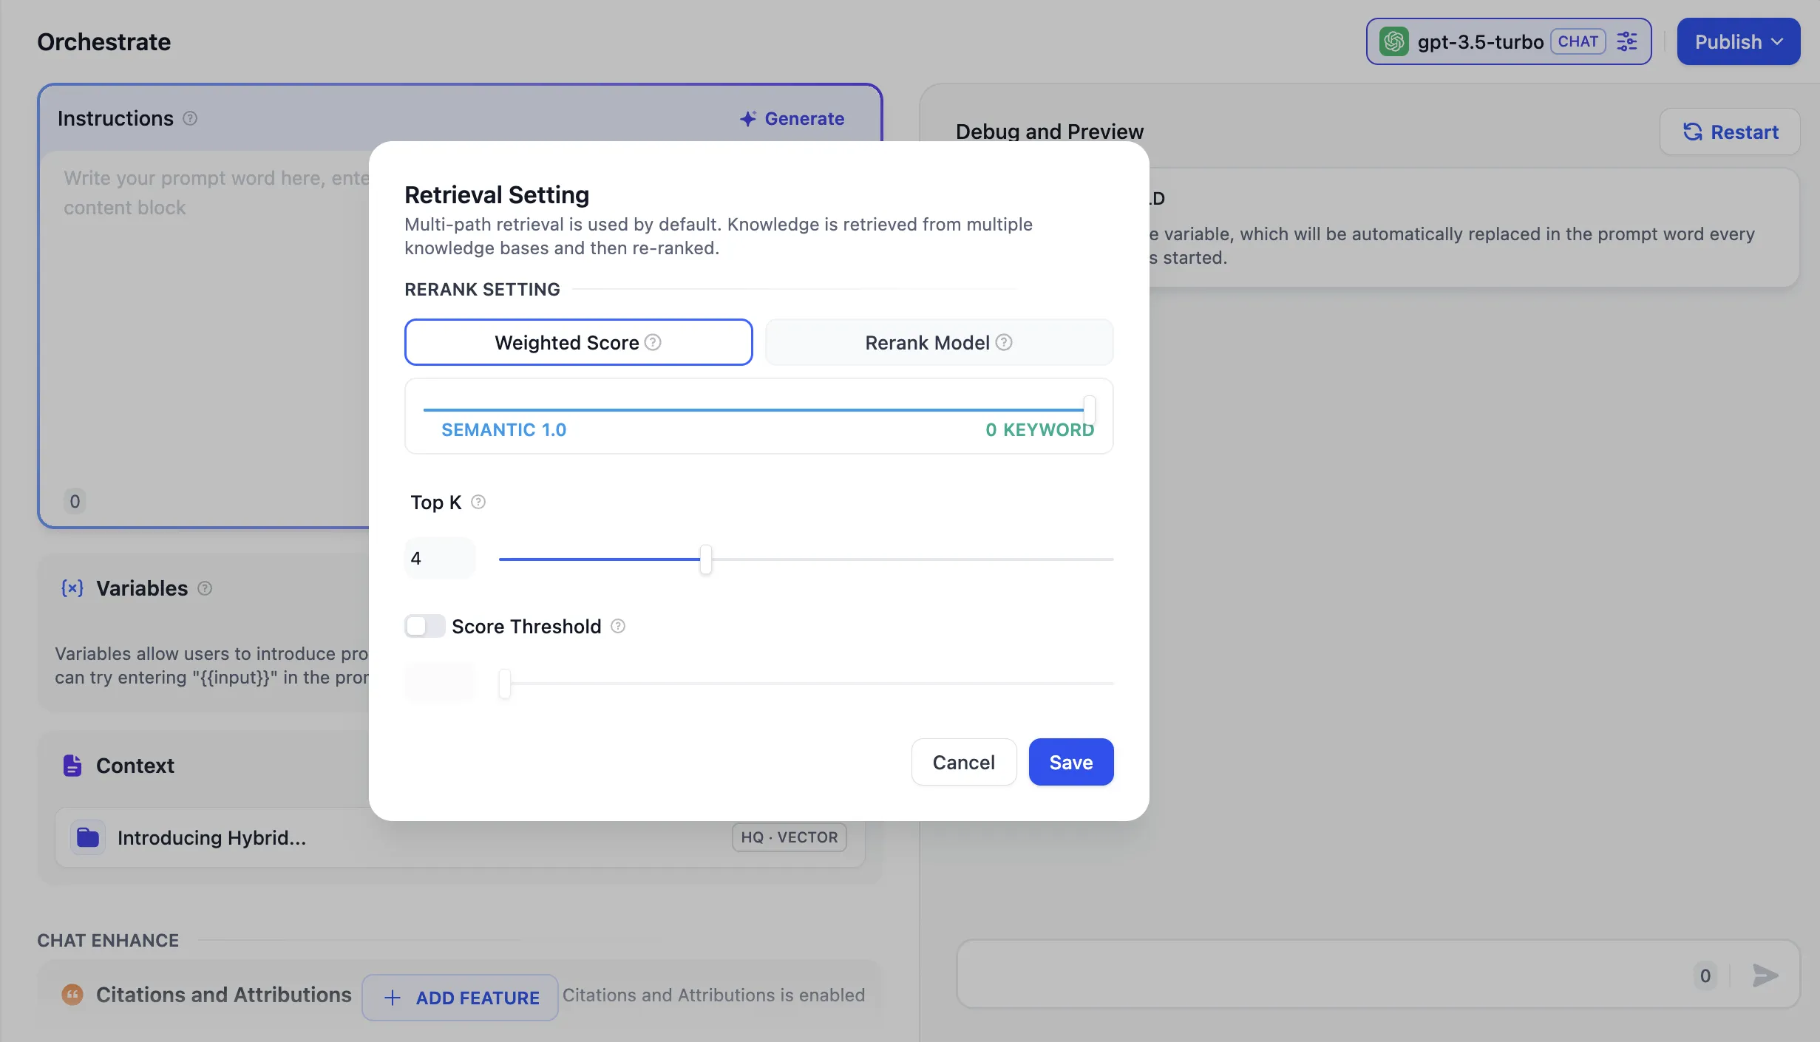Click the Top K value input field
This screenshot has height=1042, width=1820.
tap(439, 558)
